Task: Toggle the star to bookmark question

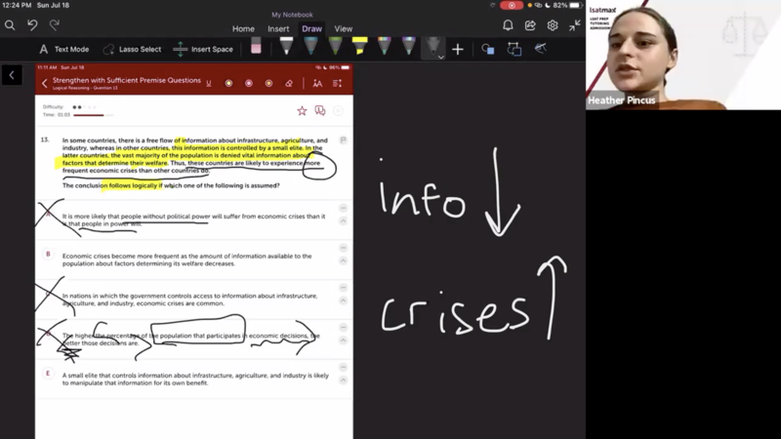Action: point(302,111)
